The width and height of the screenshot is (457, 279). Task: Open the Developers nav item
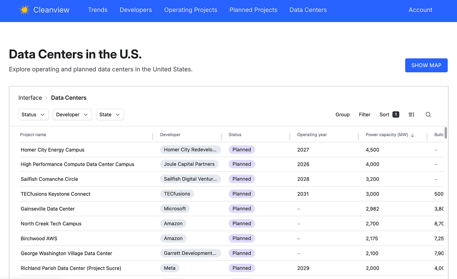pyautogui.click(x=136, y=10)
